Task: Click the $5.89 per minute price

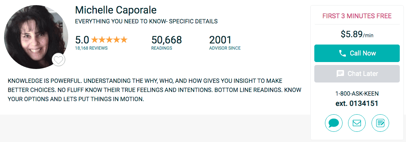Action: pyautogui.click(x=357, y=34)
